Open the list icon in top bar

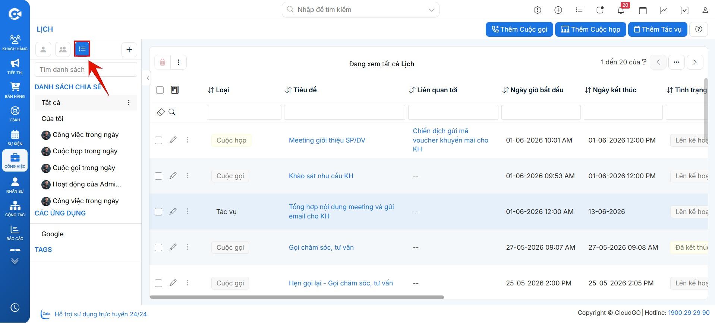579,10
